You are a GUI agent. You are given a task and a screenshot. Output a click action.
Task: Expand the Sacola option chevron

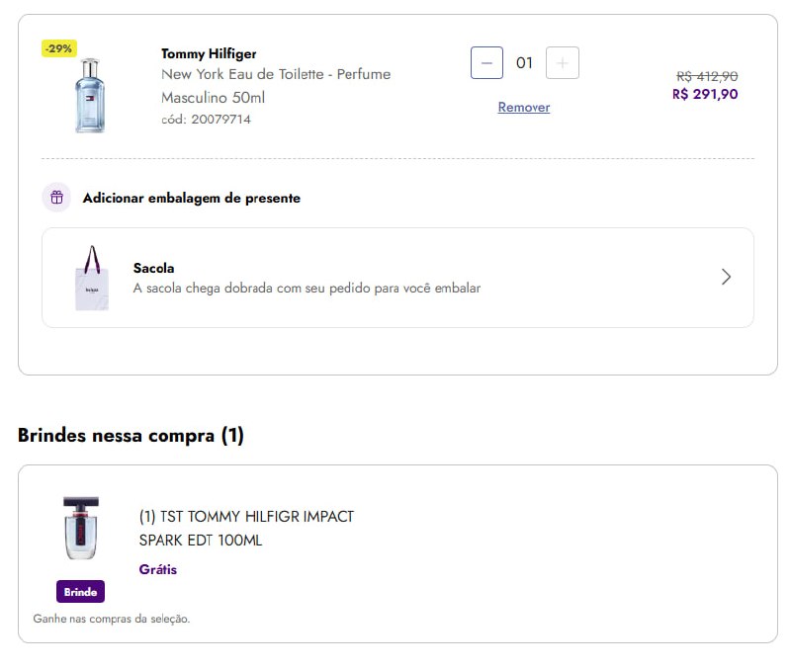pos(726,277)
